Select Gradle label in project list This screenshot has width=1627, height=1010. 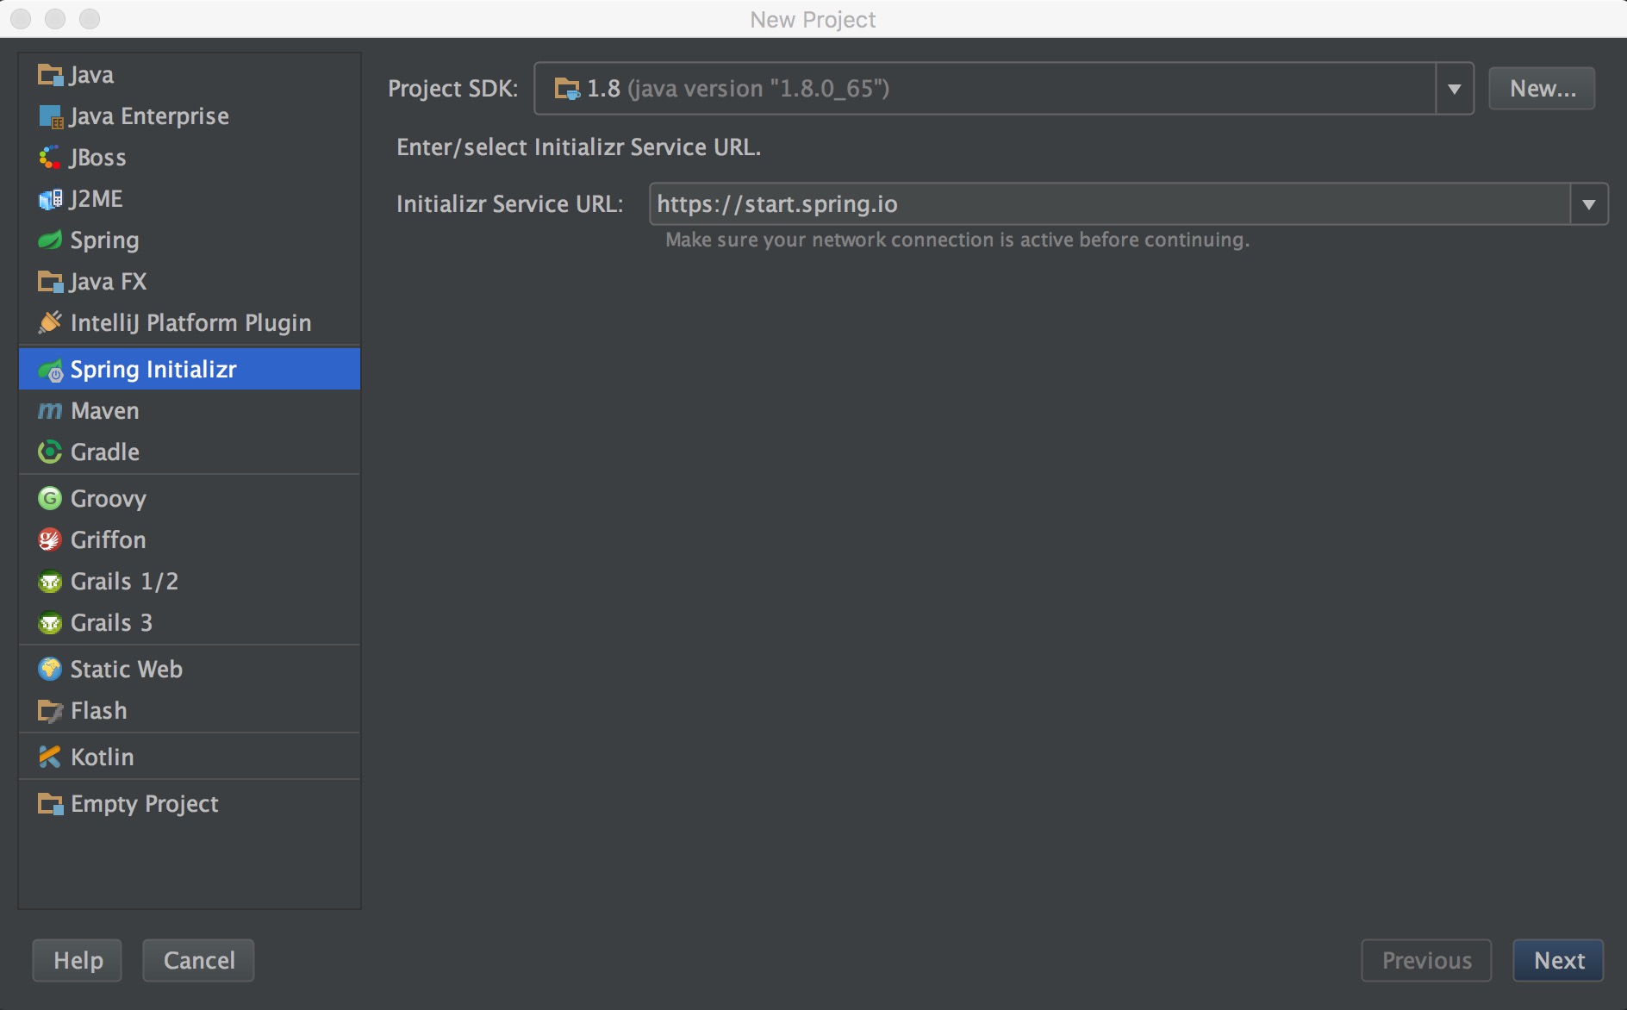(x=105, y=452)
